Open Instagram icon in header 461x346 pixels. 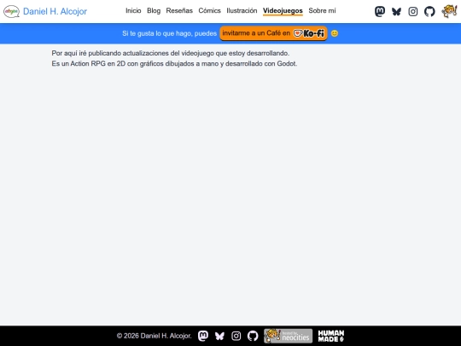pos(413,11)
